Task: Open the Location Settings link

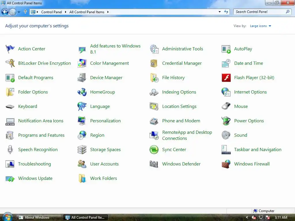Action: click(x=179, y=106)
